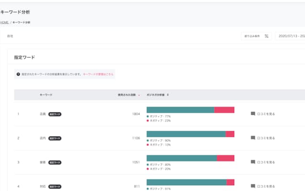The height and width of the screenshot is (191, 305).
Task: Click キーワード分析 breadcrumb item
Action: pyautogui.click(x=22, y=22)
